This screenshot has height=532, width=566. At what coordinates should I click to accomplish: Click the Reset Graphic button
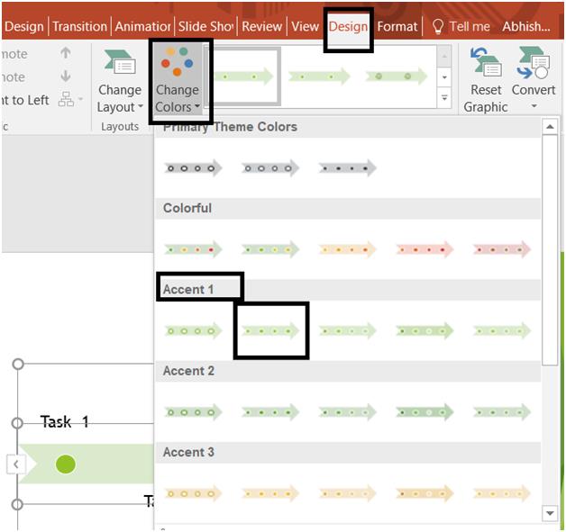coord(486,81)
